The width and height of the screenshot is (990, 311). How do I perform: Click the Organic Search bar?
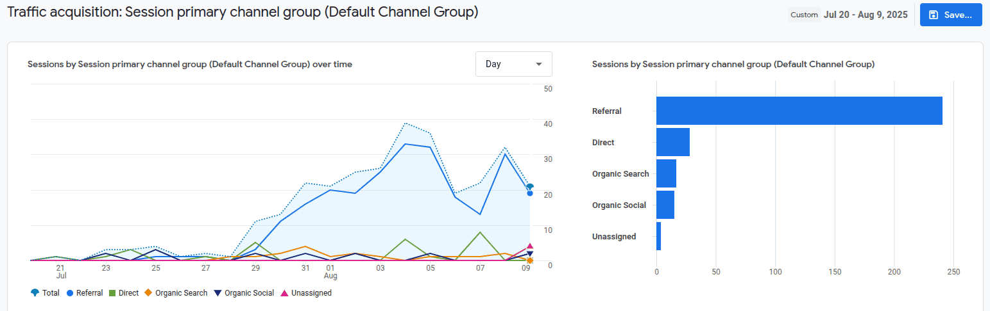click(x=666, y=173)
